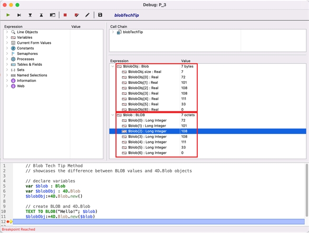Click the Abort and Edit icon
Screen dimensions: 309x233
(77, 15)
